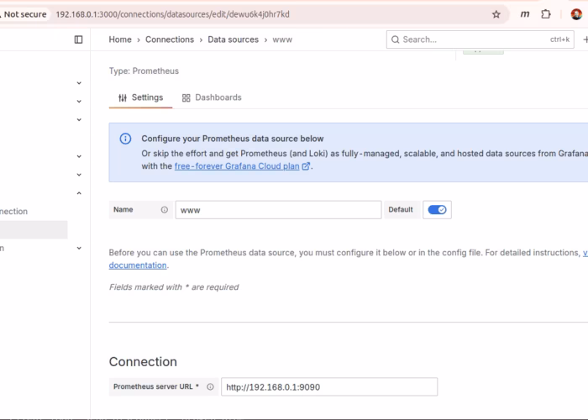
Task: Collapse the open Connections sidebar section
Action: click(79, 193)
